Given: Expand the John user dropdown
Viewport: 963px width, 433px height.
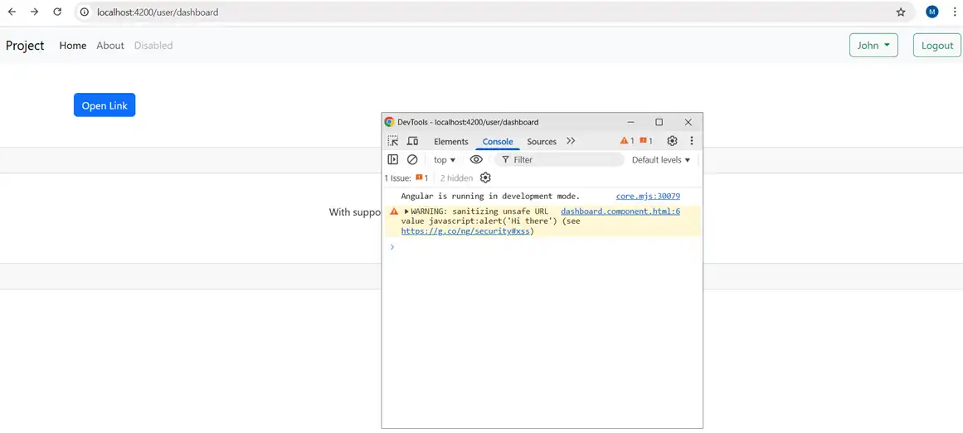Looking at the screenshot, I should [873, 46].
